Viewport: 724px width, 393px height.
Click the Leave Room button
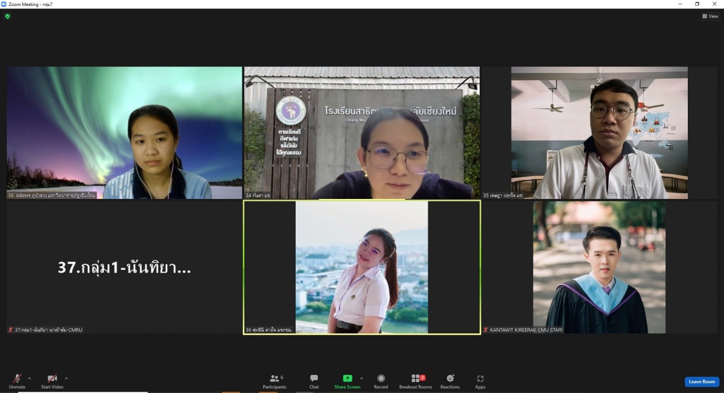(x=702, y=382)
